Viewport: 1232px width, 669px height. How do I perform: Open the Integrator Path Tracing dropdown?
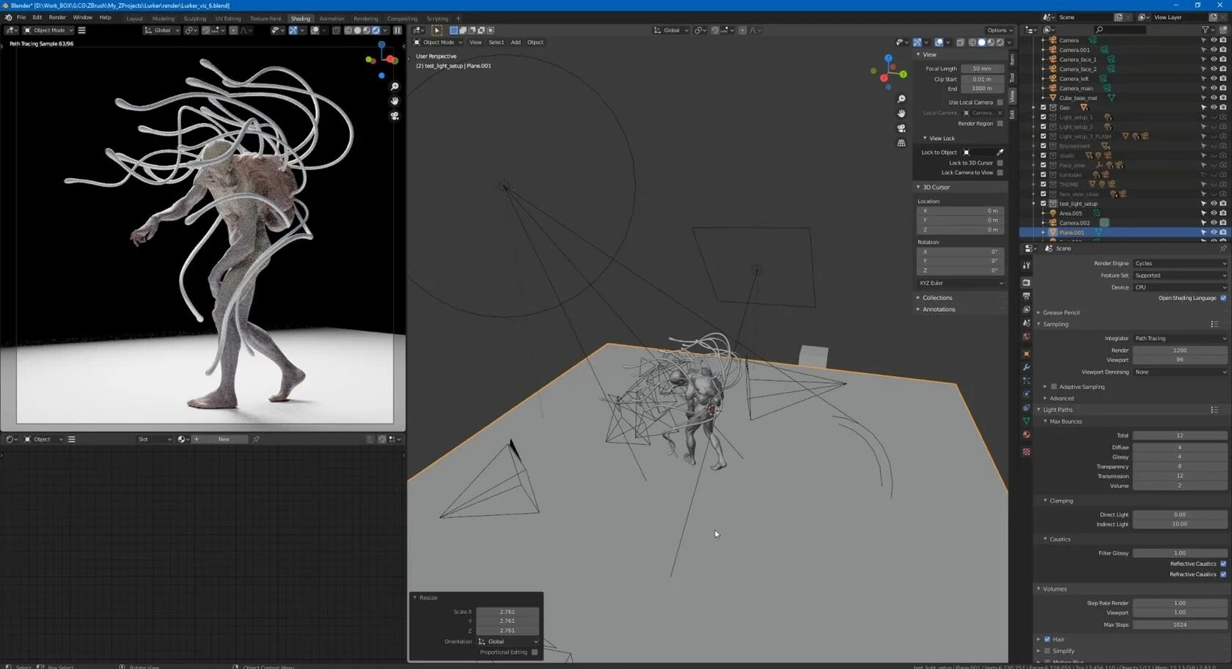coord(1179,339)
